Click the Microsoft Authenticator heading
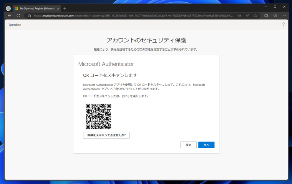292x184 pixels. (x=106, y=64)
